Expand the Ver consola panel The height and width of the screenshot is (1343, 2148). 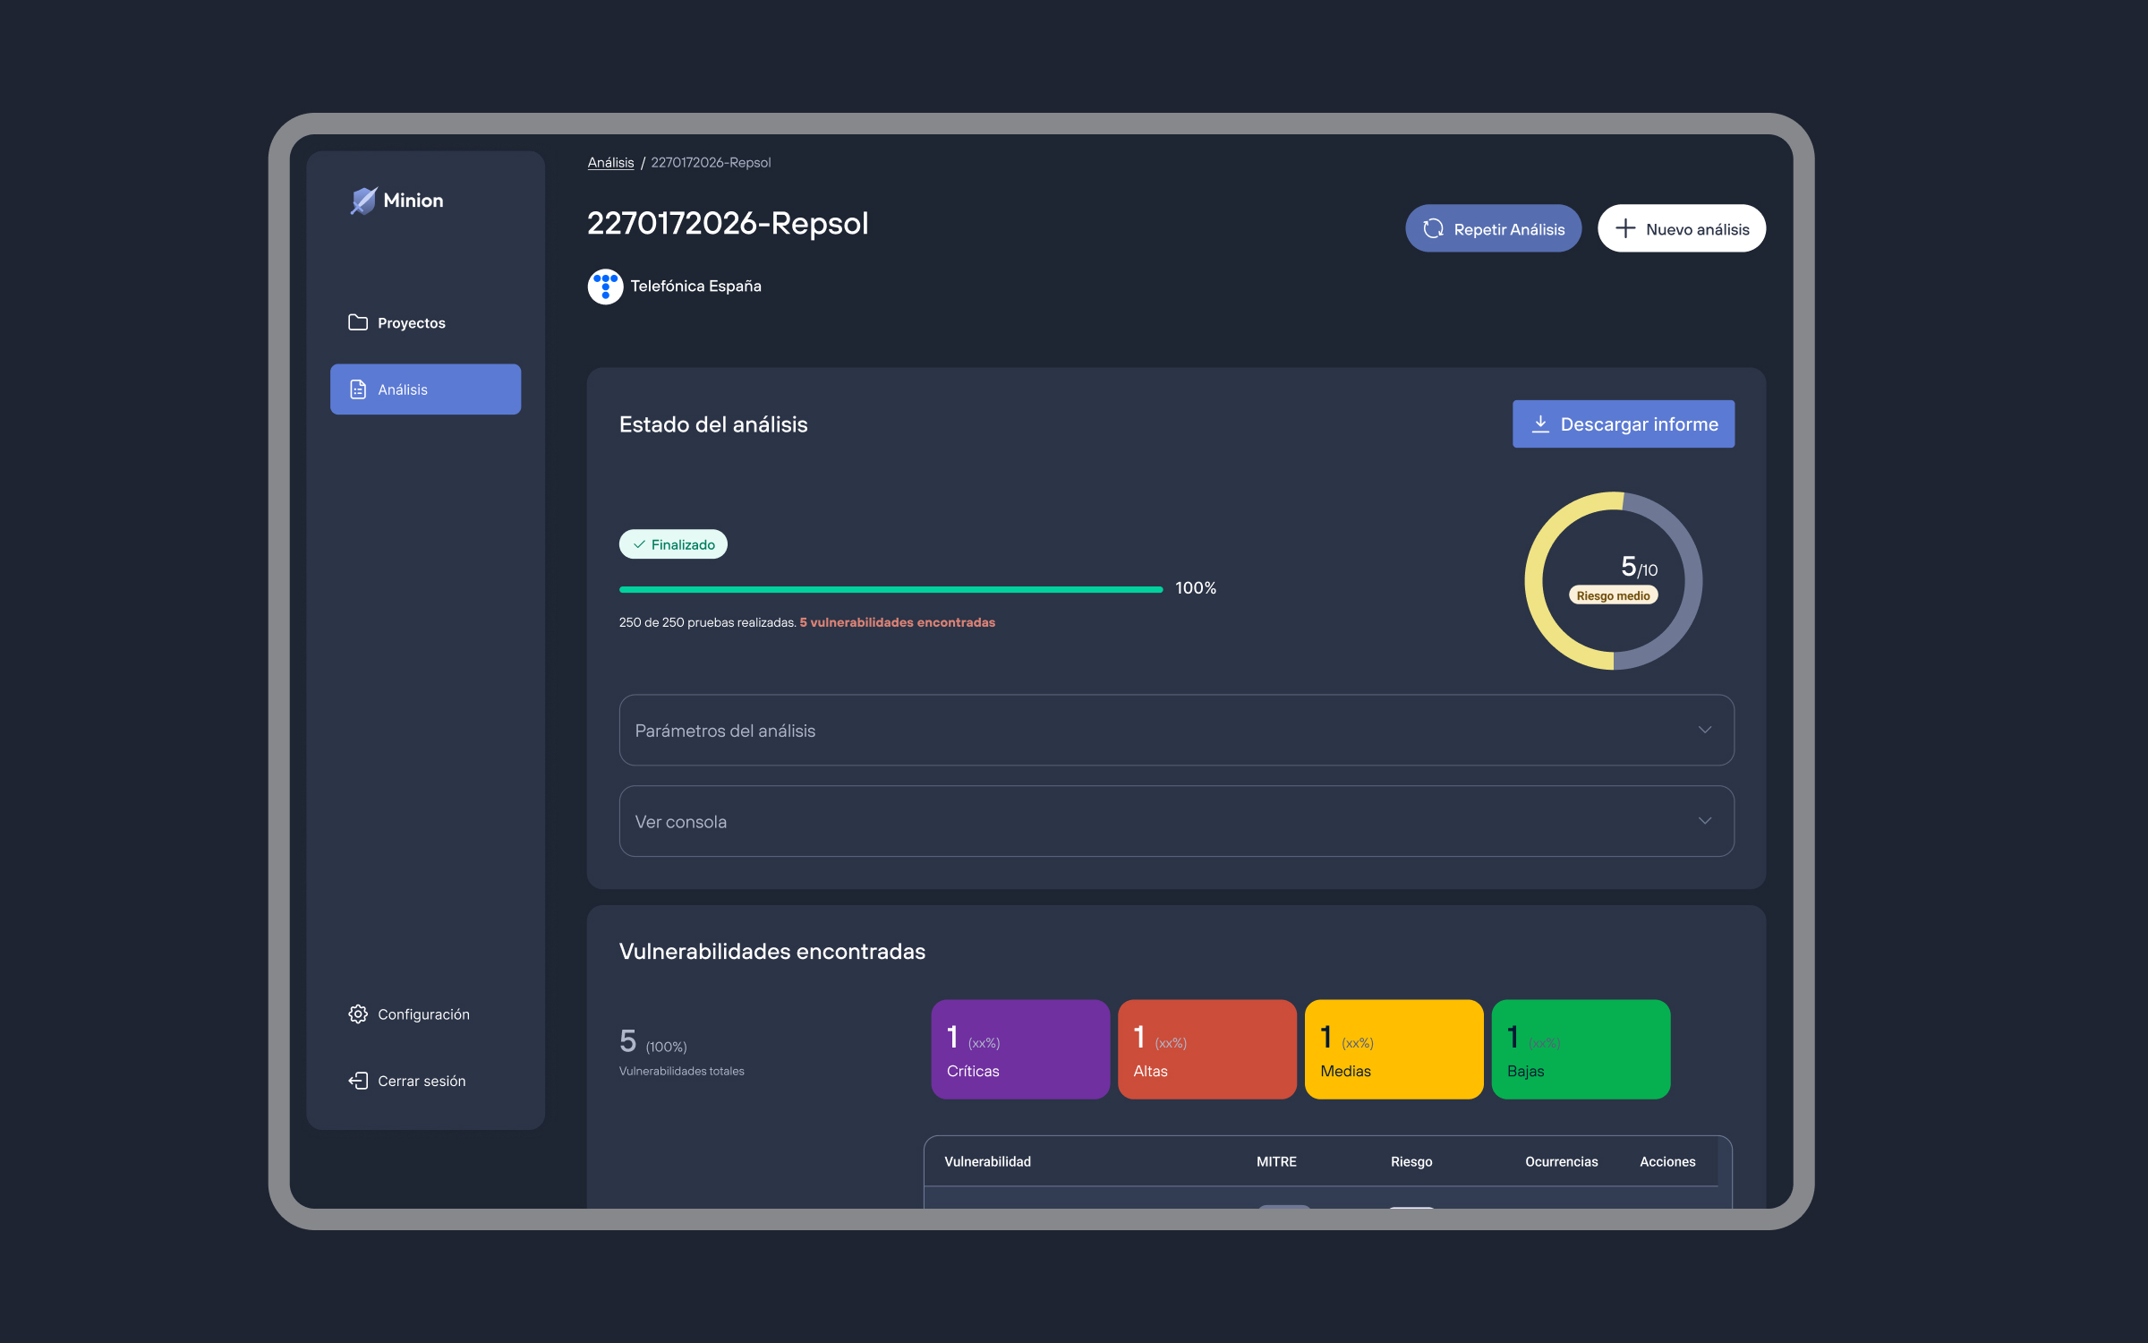(1163, 821)
